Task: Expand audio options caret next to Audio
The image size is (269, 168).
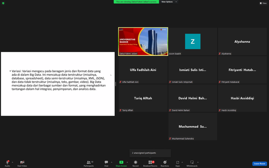Action: (12, 162)
